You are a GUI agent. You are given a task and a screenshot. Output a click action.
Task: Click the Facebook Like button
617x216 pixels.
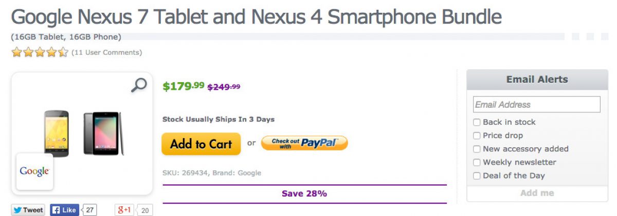(64, 210)
